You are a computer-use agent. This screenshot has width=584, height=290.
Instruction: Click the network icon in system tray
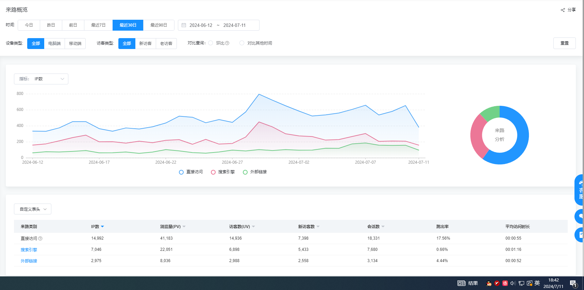click(521, 283)
